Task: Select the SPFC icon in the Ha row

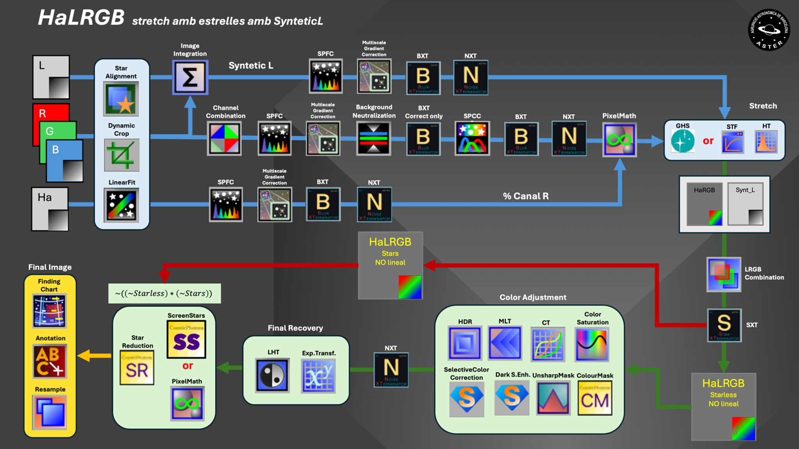Action: pos(226,205)
